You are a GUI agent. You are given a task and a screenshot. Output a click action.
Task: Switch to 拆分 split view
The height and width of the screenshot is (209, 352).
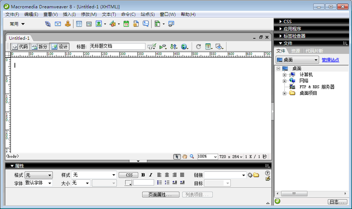40,47
